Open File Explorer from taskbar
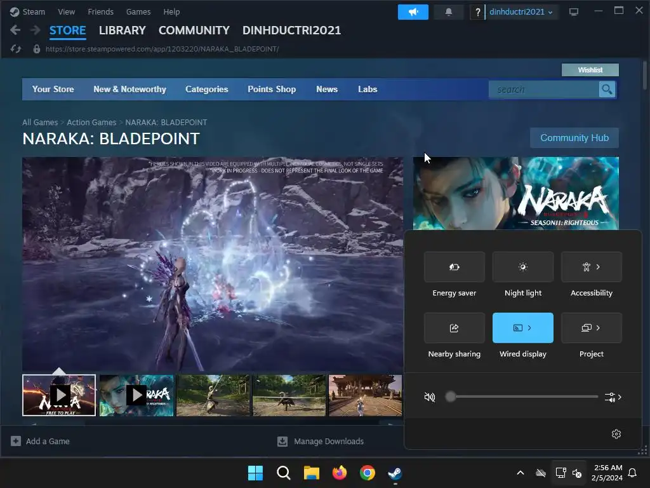This screenshot has width=650, height=488. coord(311,473)
